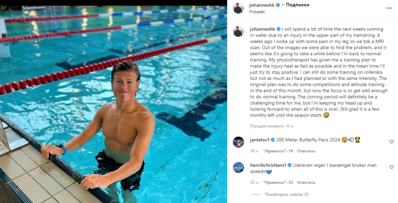Image resolution: width=398 pixels, height=203 pixels.
Task: Like the henrikchristians1 comment with heart
Action: [x=391, y=167]
